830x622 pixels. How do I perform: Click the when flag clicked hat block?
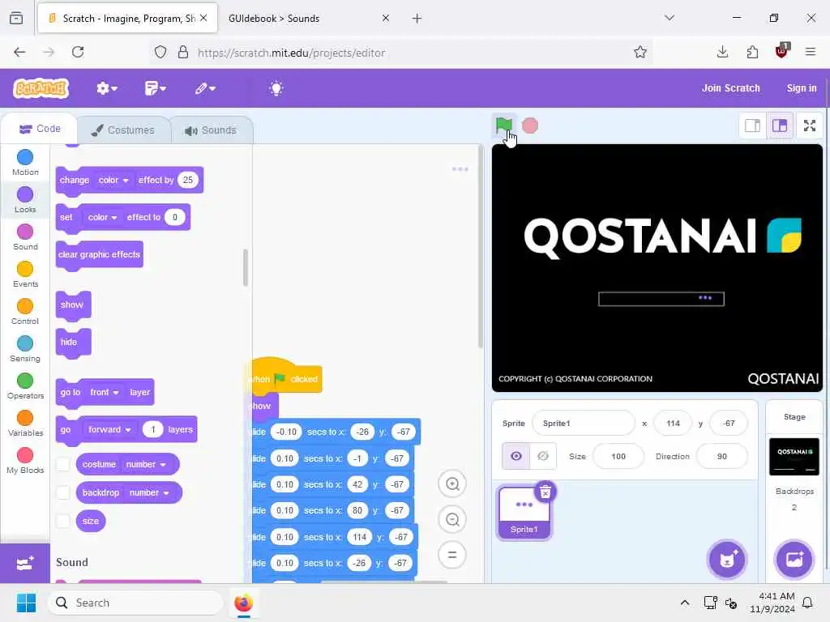coord(286,378)
